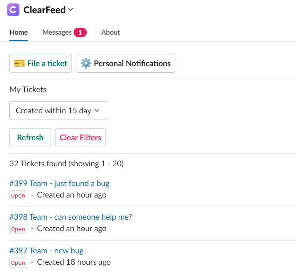Expand the ClearFeed title dropdown chevron
297x271 pixels.
[71, 10]
